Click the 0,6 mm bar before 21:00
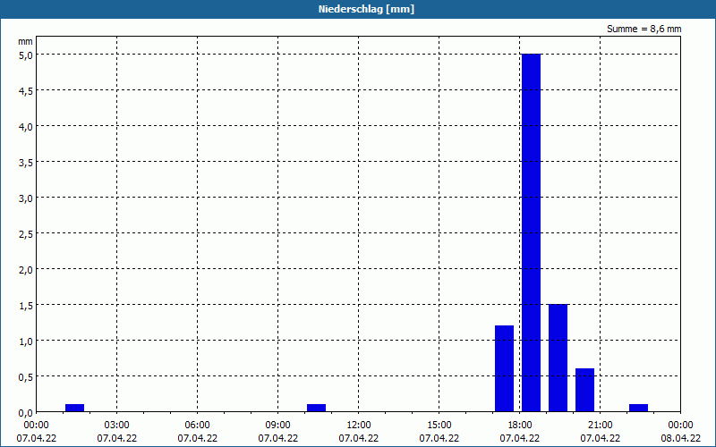 [x=585, y=390]
